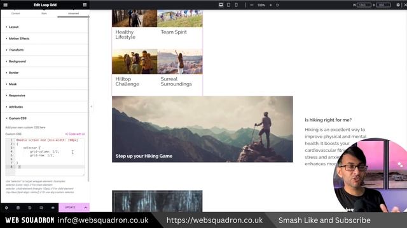
Task: Switch to the Style tab
Action: (x=44, y=13)
